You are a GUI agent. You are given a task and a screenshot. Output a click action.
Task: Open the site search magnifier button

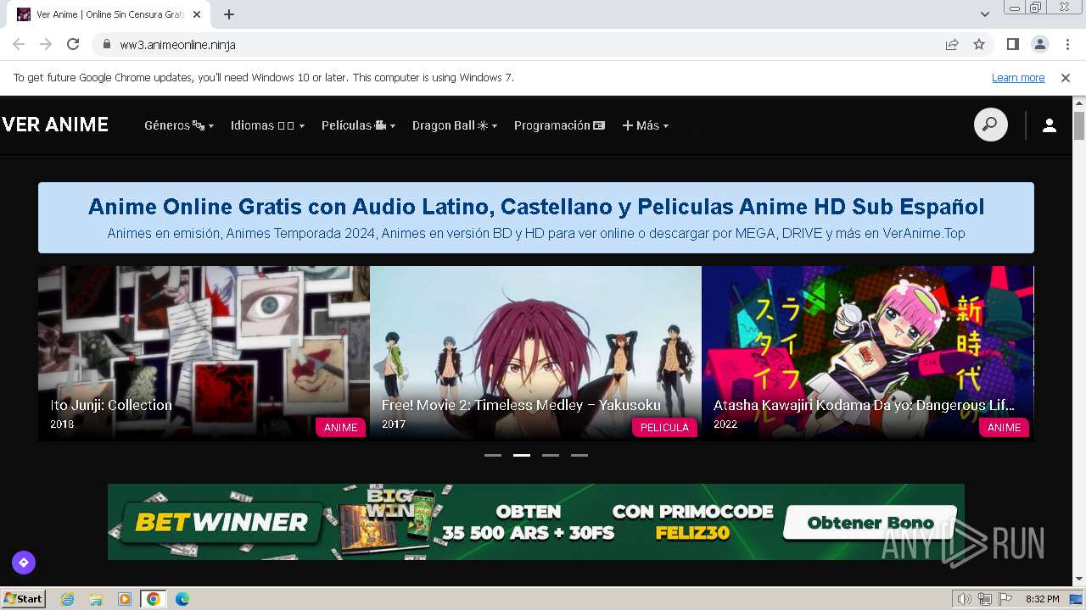[990, 125]
